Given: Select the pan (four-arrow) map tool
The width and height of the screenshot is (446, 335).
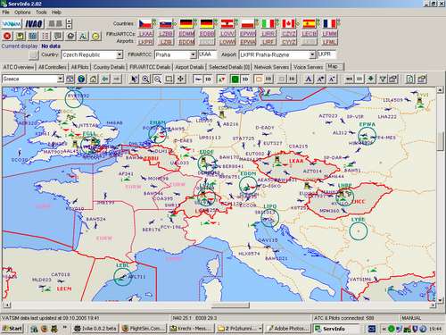Looking at the screenshot, I should click(181, 79).
